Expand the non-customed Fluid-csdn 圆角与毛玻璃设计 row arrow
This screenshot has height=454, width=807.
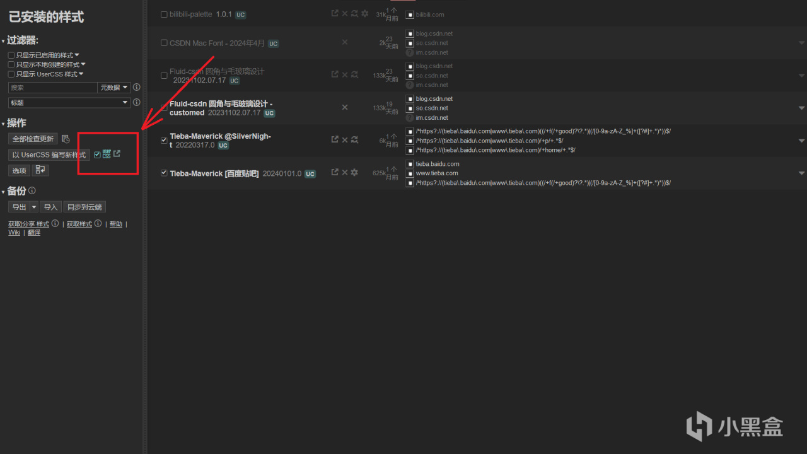[801, 75]
